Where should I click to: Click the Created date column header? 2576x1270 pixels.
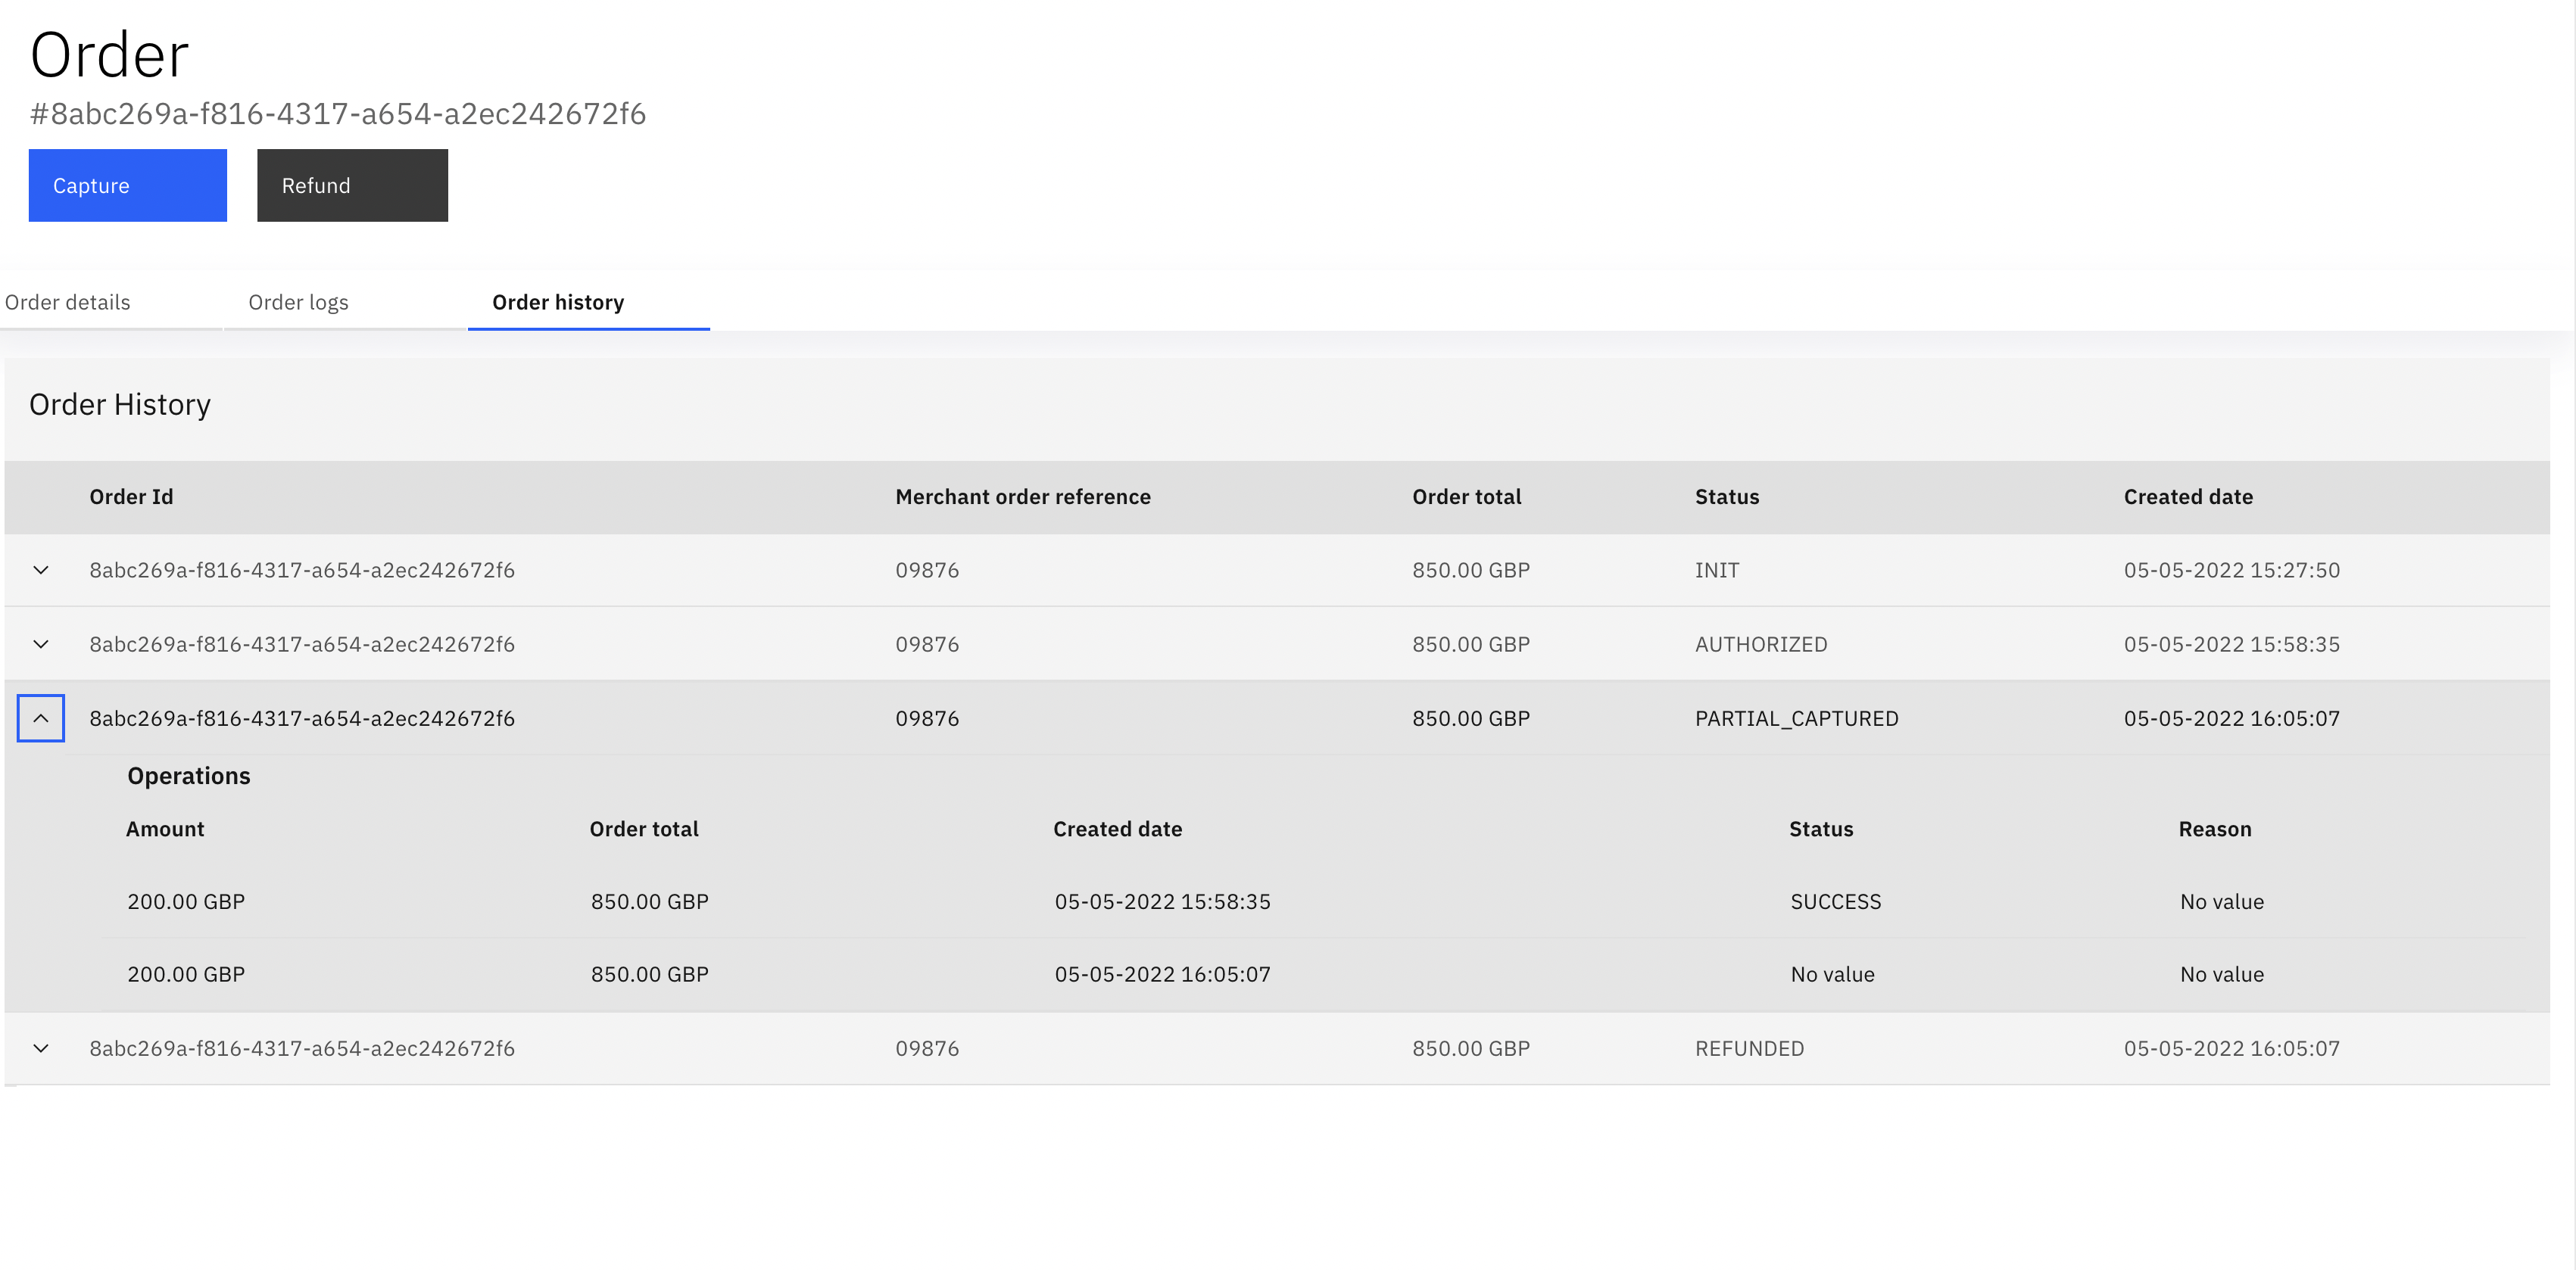[2188, 496]
